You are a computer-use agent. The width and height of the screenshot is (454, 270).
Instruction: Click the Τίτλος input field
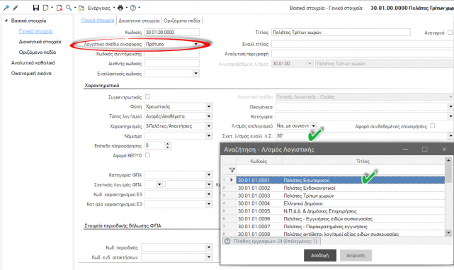[x=341, y=32]
